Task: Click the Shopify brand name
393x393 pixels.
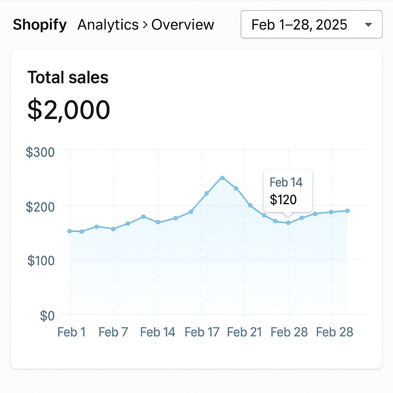Action: (40, 25)
